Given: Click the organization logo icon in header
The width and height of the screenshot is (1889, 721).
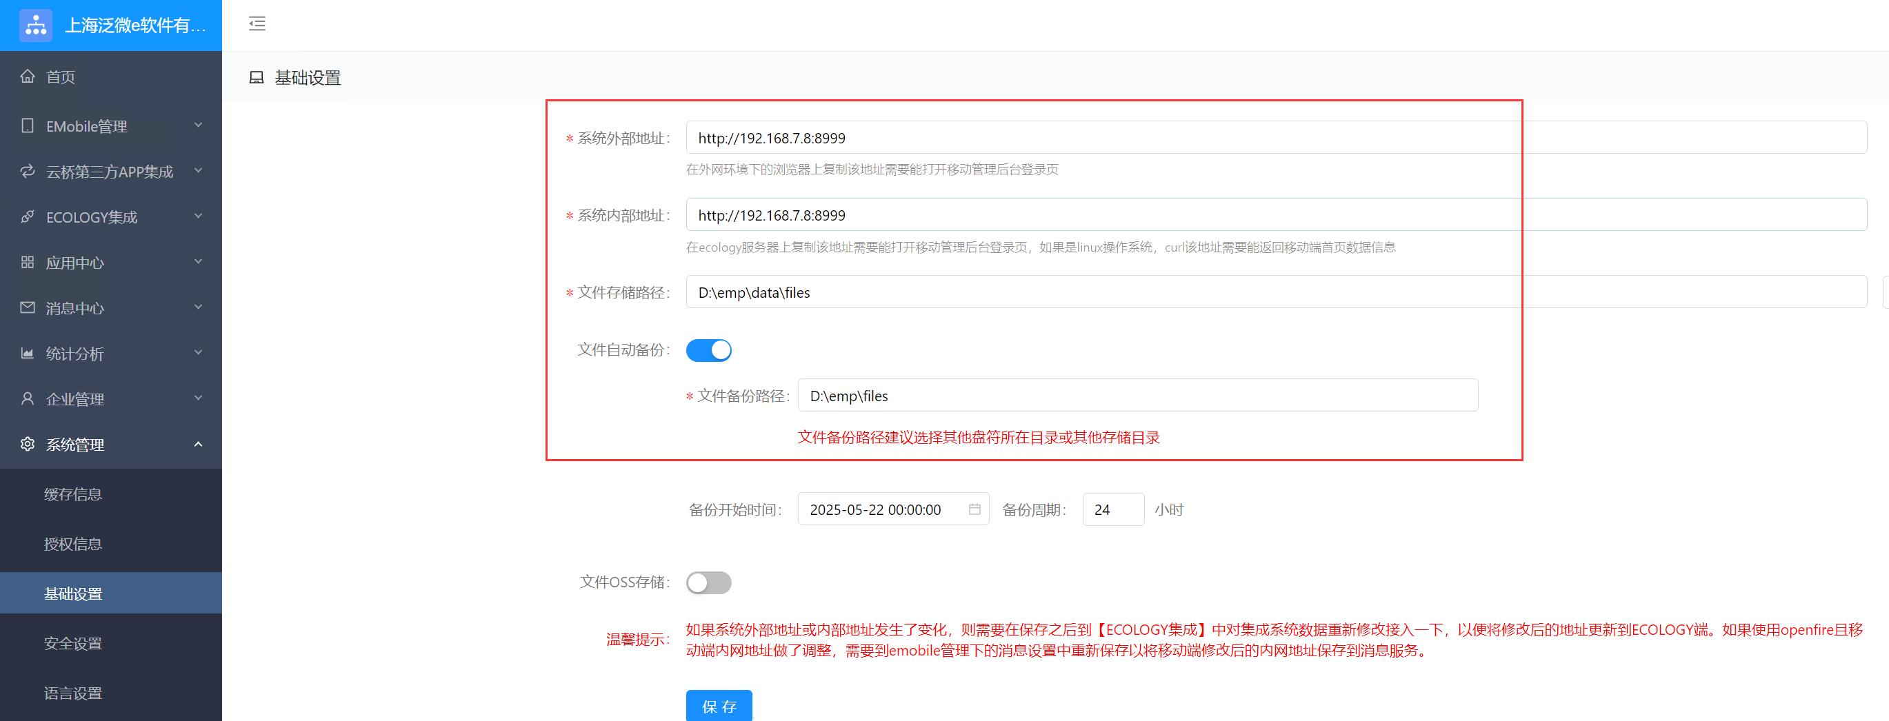Looking at the screenshot, I should tap(36, 26).
